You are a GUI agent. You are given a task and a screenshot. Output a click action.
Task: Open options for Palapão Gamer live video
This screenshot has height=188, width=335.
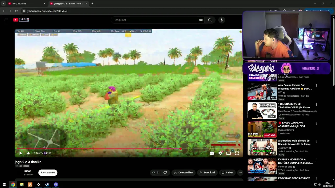(x=316, y=123)
